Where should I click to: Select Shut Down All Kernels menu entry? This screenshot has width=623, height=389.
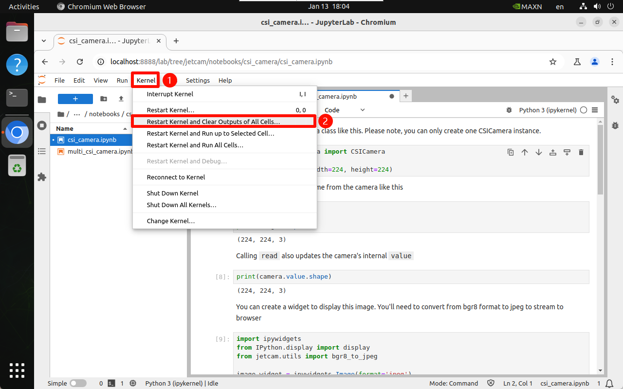click(x=182, y=205)
